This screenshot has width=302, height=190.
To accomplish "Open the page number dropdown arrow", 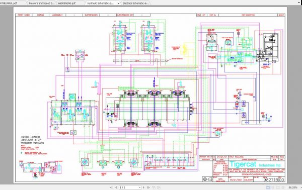I will (x=139, y=187).
